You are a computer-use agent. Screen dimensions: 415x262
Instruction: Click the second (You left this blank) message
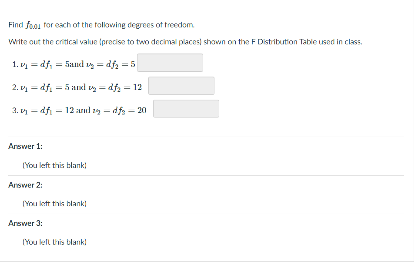(x=54, y=203)
